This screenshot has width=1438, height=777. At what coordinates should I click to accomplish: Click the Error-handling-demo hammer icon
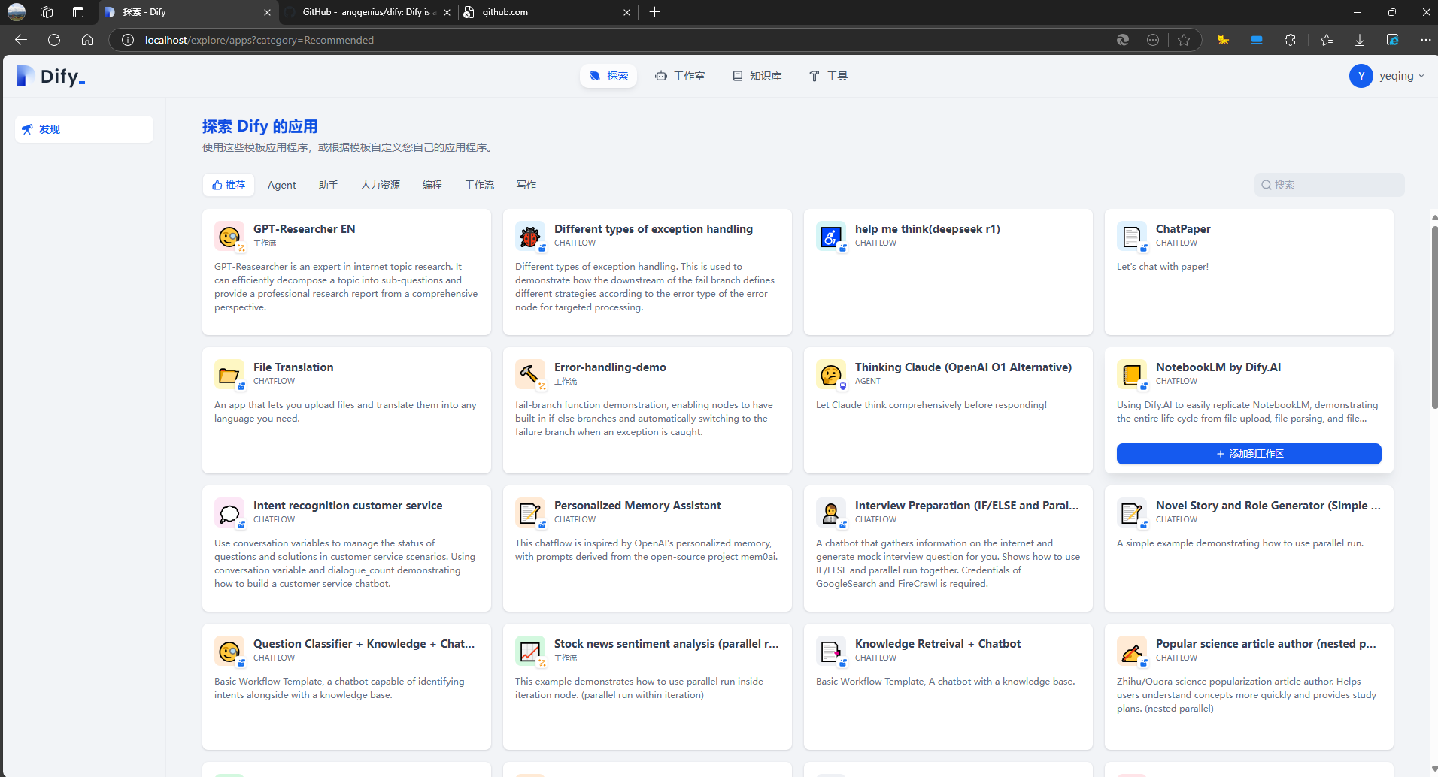coord(530,374)
